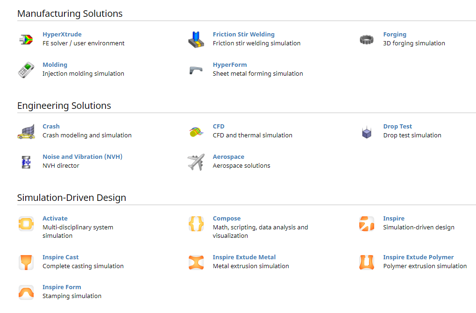Open the Molding link
Image resolution: width=476 pixels, height=313 pixels.
point(55,64)
